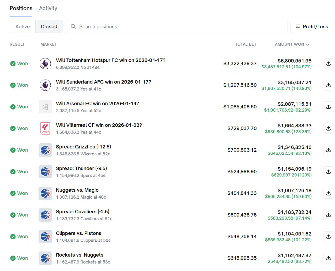Open 'Will Arsenal FC win on 2026-01-14?' market
Viewport: 335px width, 271px height.
point(97,104)
